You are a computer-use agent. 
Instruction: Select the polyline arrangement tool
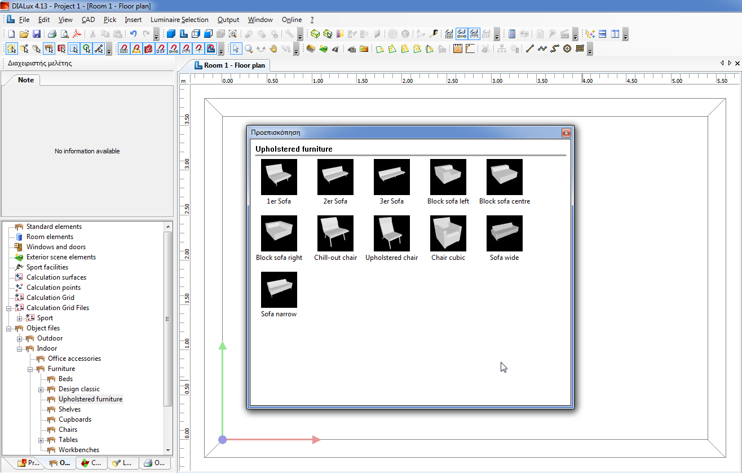pos(542,49)
